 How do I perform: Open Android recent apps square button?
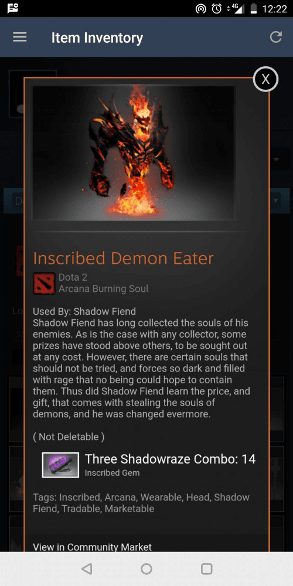pos(207,569)
